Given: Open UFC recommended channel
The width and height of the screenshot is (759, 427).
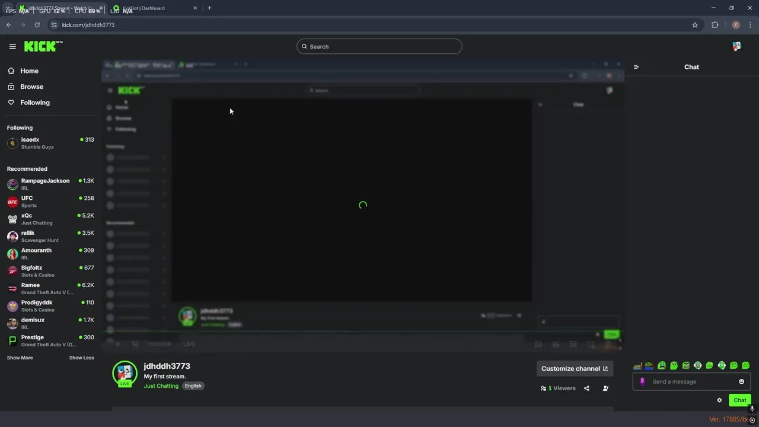Looking at the screenshot, I should 50,202.
